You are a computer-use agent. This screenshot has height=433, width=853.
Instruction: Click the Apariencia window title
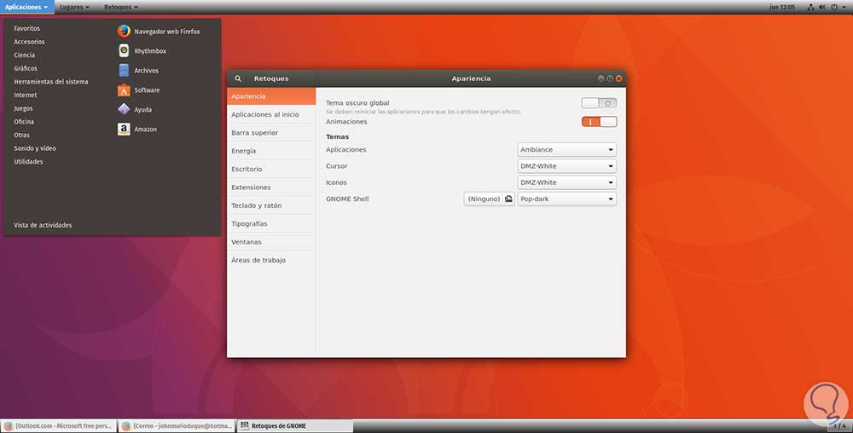(x=471, y=78)
